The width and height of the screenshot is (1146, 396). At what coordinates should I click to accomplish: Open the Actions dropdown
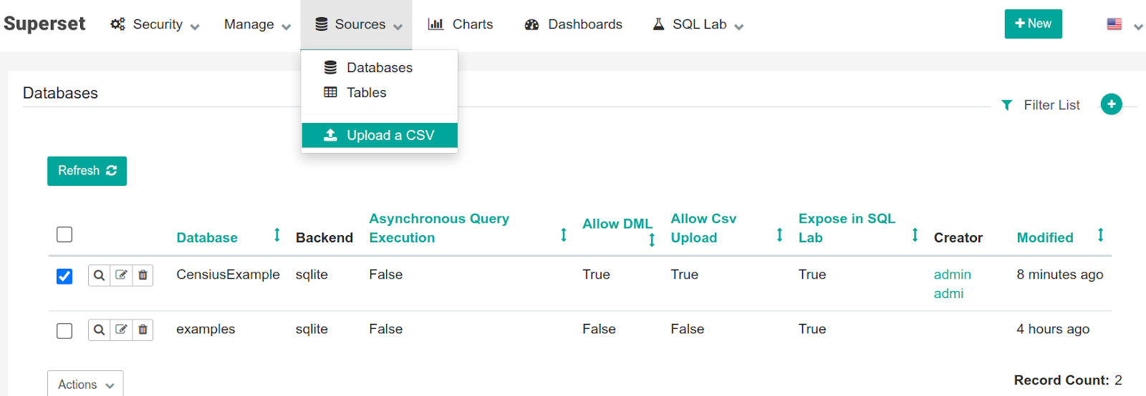pyautogui.click(x=85, y=384)
